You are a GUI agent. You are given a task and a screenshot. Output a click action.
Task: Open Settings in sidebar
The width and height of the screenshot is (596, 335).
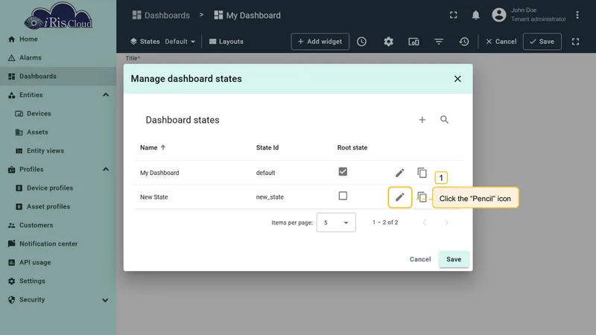[x=58, y=281]
